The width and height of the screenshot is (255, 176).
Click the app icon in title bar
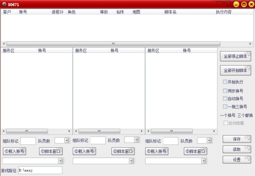(x=4, y=4)
